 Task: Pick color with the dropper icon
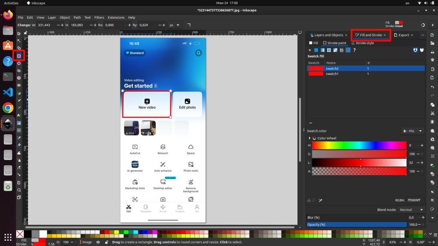[x=321, y=200]
